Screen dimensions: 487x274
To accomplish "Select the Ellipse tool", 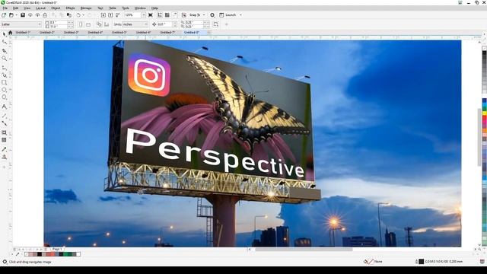I will (x=4, y=90).
